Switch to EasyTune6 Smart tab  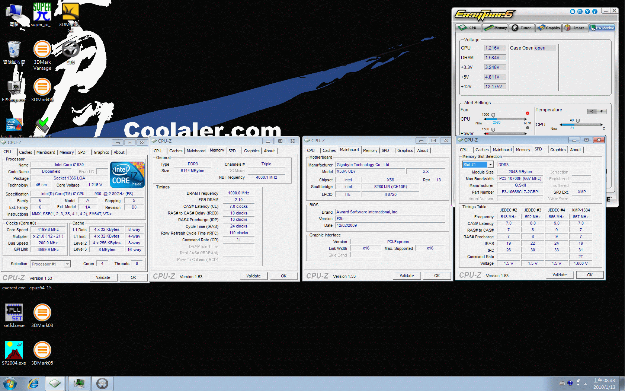pos(575,28)
